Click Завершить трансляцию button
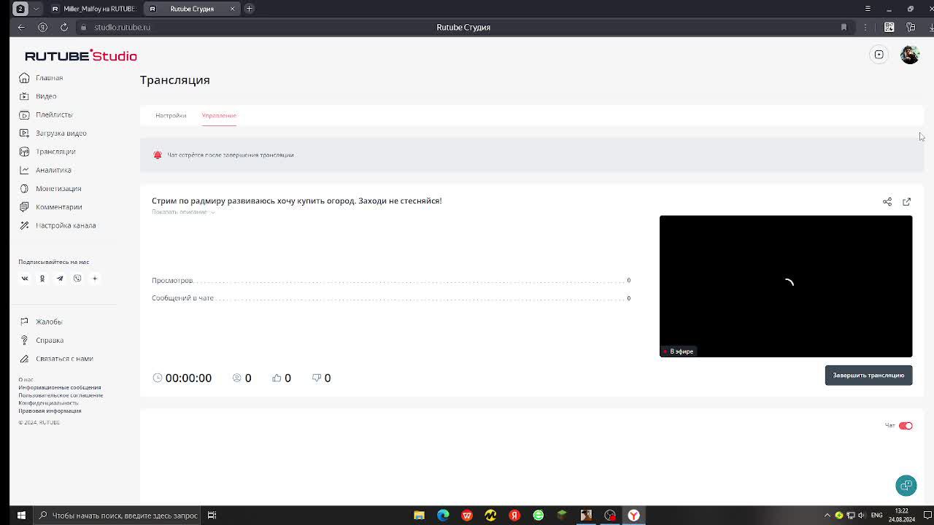 pos(868,376)
